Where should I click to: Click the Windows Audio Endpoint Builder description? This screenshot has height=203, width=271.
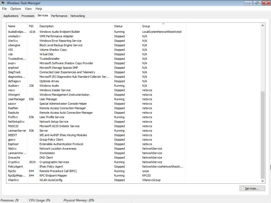click(60, 32)
